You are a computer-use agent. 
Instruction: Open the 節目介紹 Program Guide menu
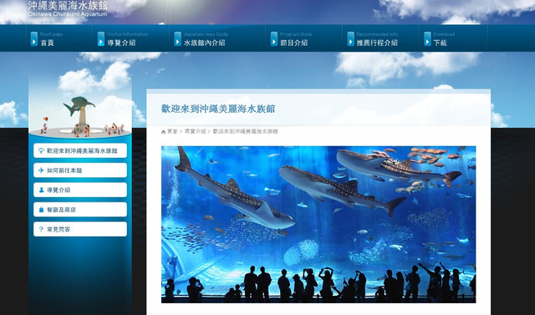pyautogui.click(x=303, y=38)
